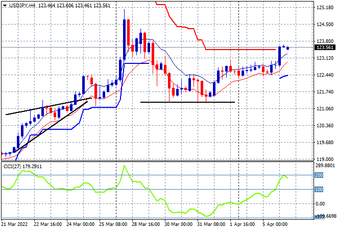Open the chart menu triangle beside USDJPY
The image size is (337, 230).
tap(5, 6)
